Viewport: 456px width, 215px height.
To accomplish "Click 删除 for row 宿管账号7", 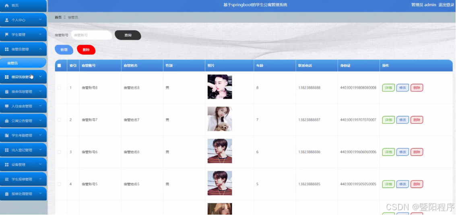I will pos(417,120).
